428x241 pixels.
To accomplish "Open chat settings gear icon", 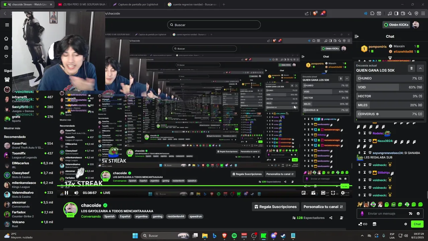I will point(406,224).
